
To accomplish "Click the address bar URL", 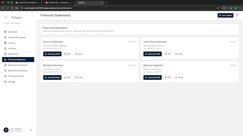I will pos(48,8).
